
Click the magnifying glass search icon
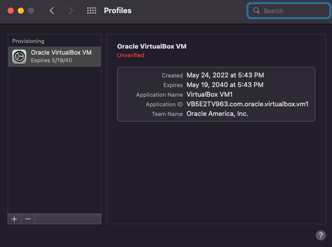point(256,11)
